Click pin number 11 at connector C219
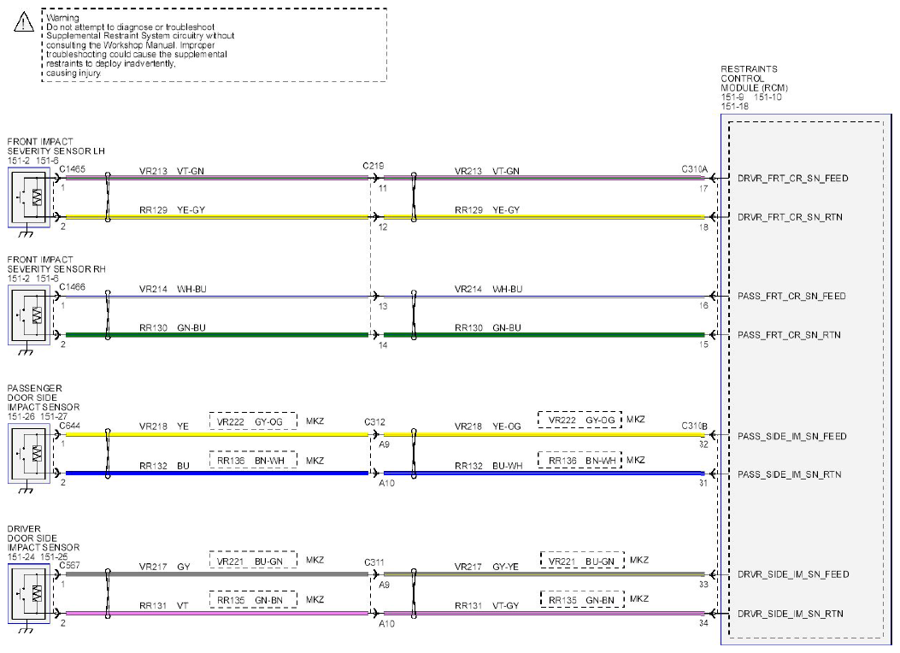This screenshot has height=653, width=900. [x=383, y=188]
